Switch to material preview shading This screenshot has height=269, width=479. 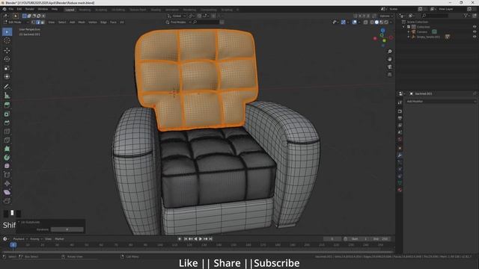click(x=381, y=22)
